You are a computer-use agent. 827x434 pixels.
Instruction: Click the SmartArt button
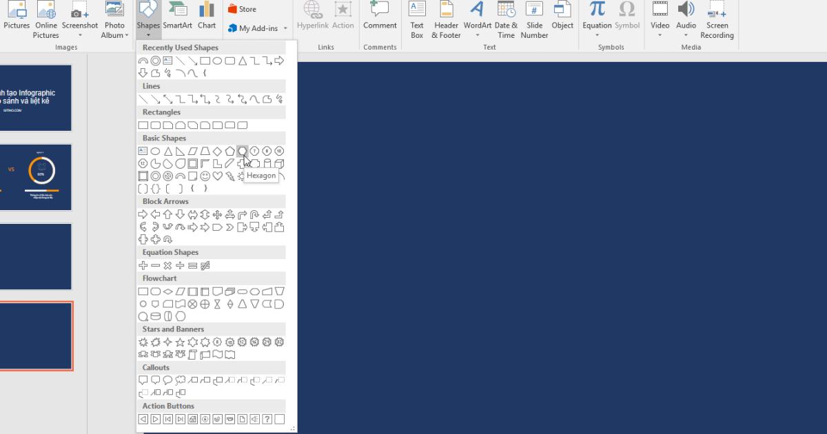[x=178, y=17]
